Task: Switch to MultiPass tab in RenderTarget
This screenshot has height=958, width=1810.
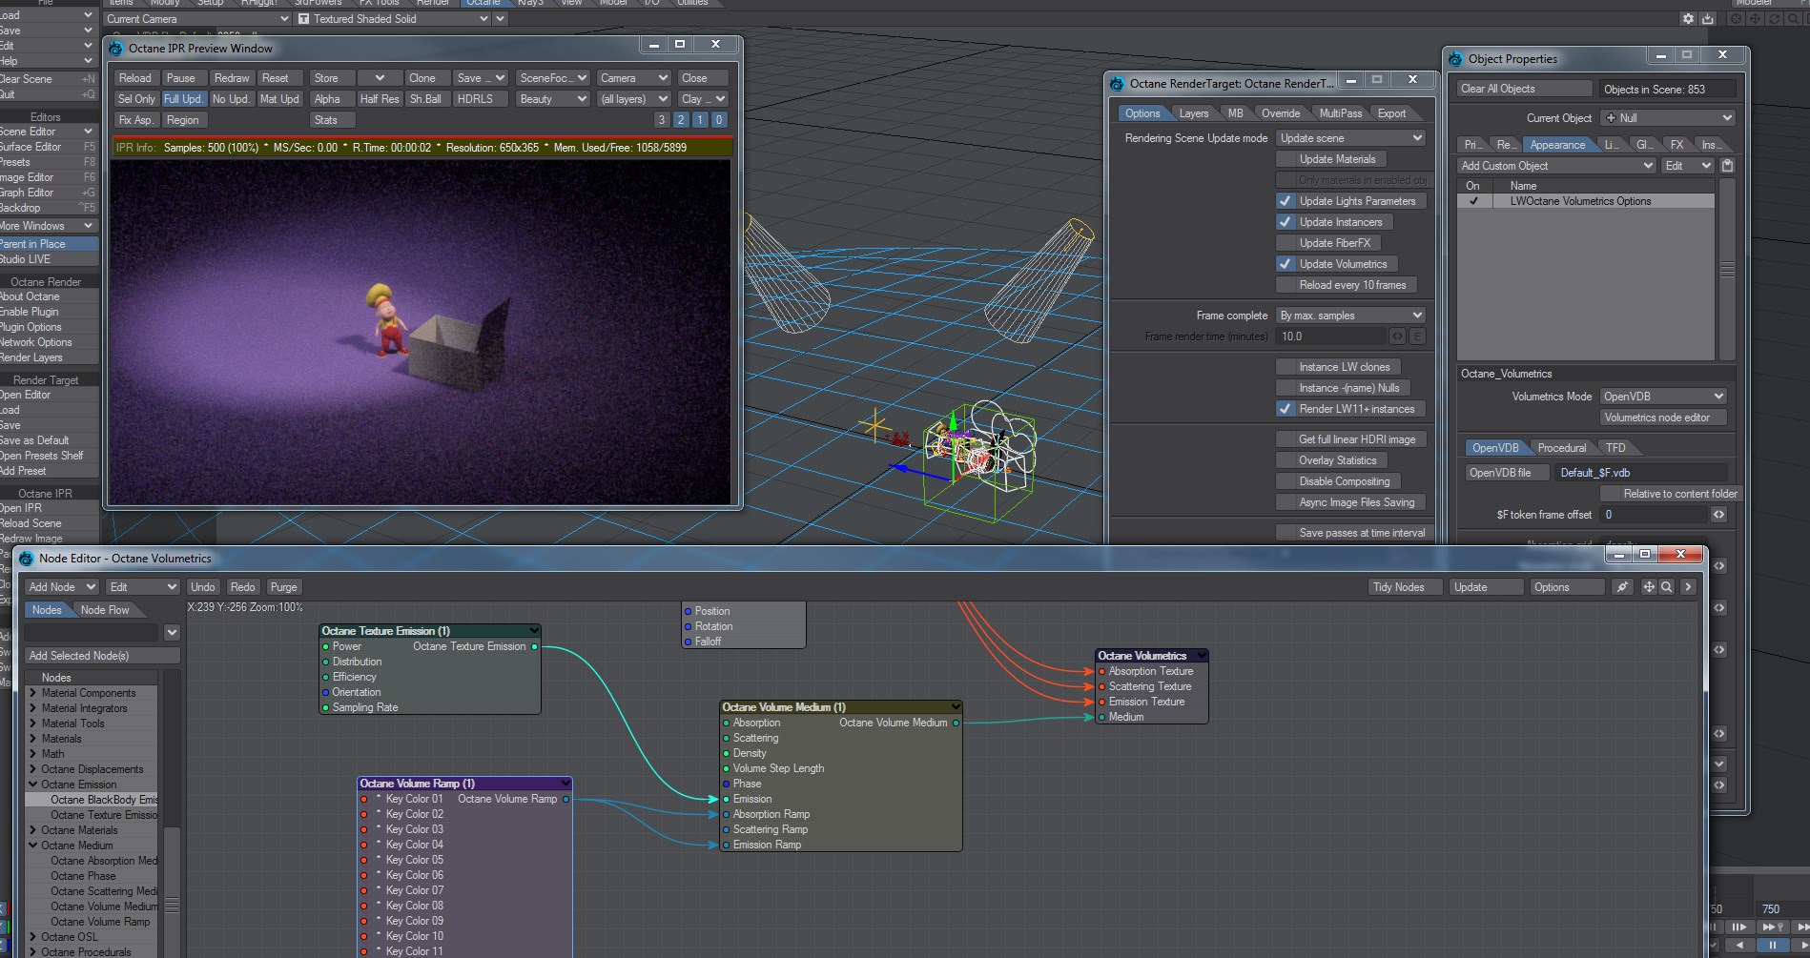Action: (1340, 113)
